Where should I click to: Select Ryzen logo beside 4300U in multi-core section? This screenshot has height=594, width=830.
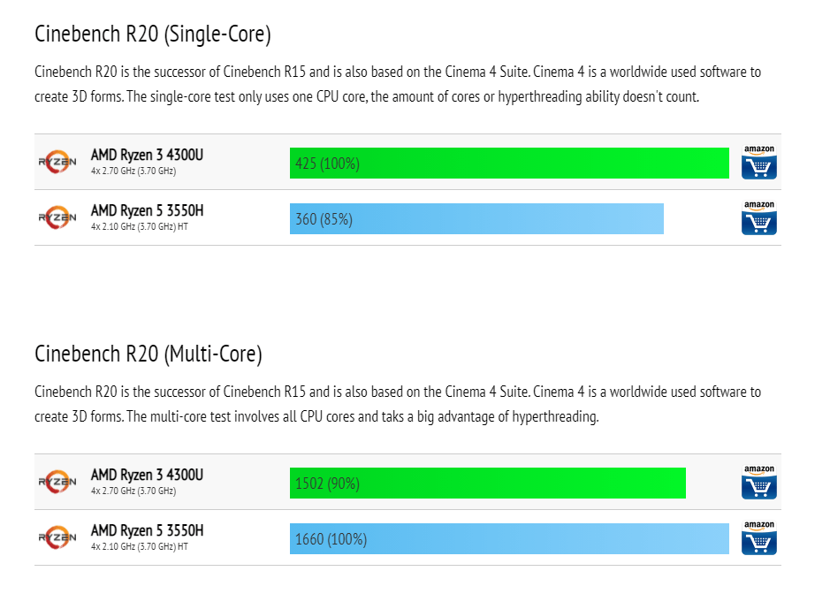(57, 483)
